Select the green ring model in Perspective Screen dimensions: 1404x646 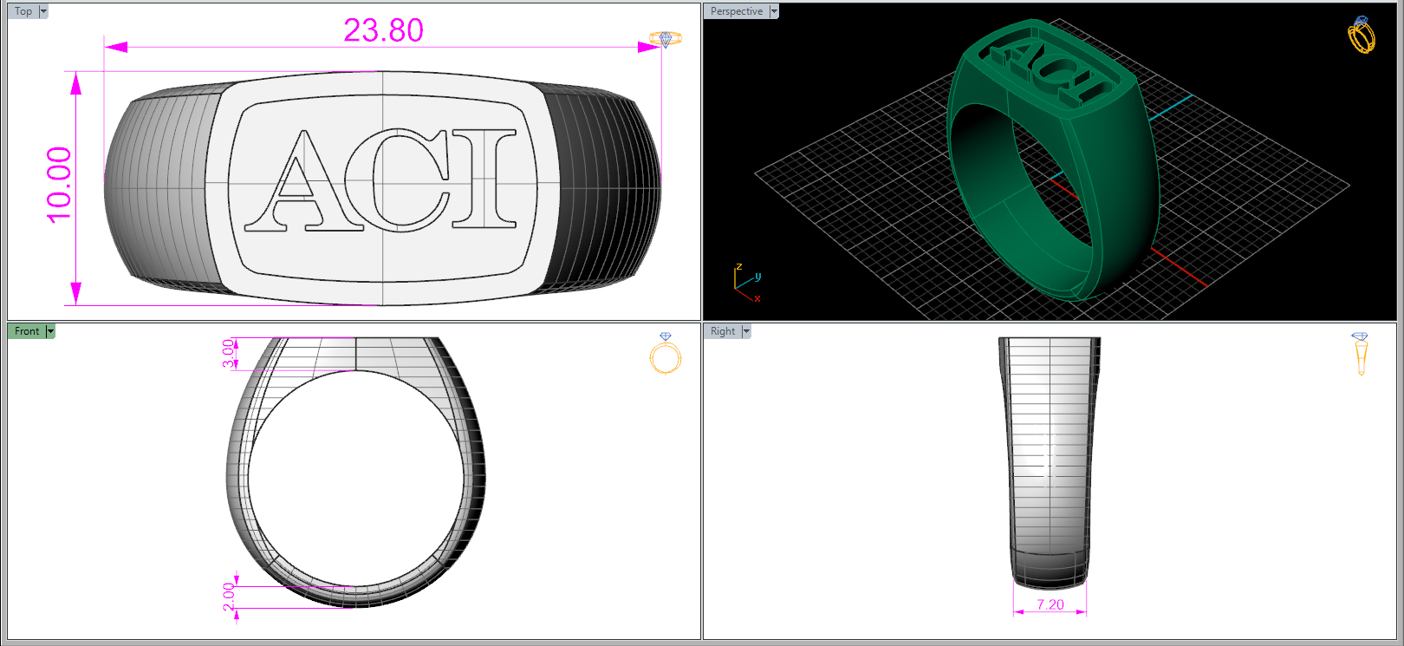[x=1053, y=160]
